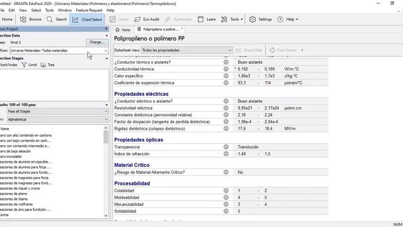
Task: Show info for ¿Conductor térmico o aislante?
Action: tap(226, 62)
